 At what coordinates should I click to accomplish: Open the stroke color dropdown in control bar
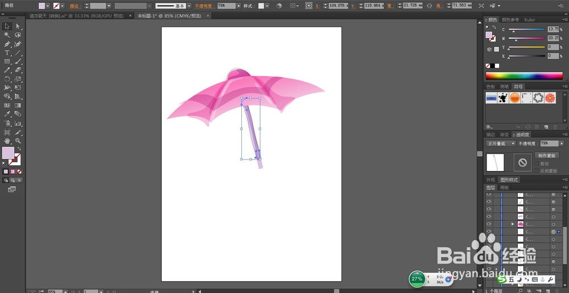[x=63, y=6]
